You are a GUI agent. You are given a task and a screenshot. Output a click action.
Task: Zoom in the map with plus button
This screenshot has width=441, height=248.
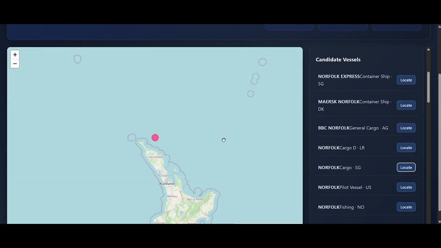click(x=15, y=55)
